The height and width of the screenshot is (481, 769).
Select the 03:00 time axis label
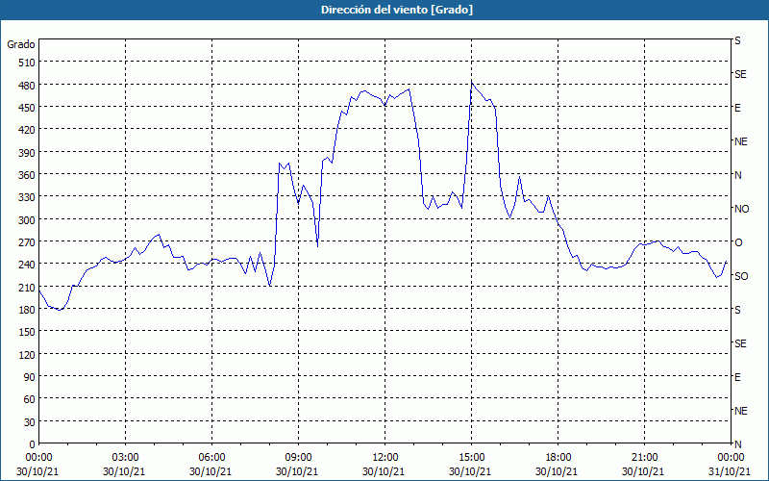tap(126, 458)
